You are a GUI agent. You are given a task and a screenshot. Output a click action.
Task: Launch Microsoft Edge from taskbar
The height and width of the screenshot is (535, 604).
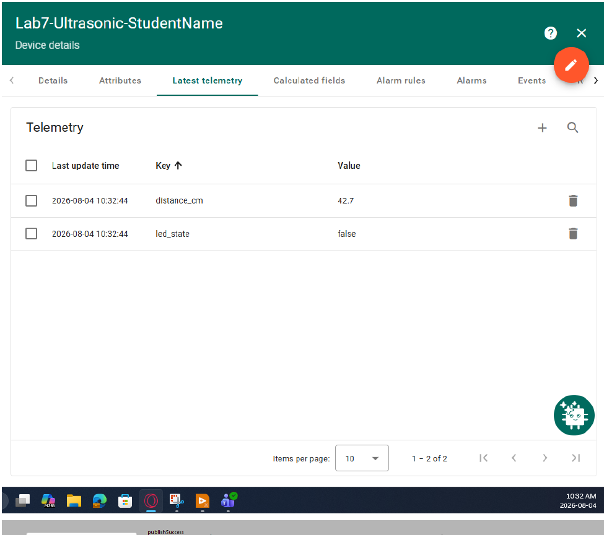99,500
